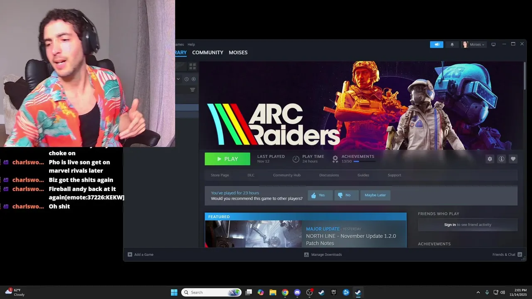The width and height of the screenshot is (532, 299).
Task: Add ARC Raiders to favorites heart
Action: [x=513, y=159]
